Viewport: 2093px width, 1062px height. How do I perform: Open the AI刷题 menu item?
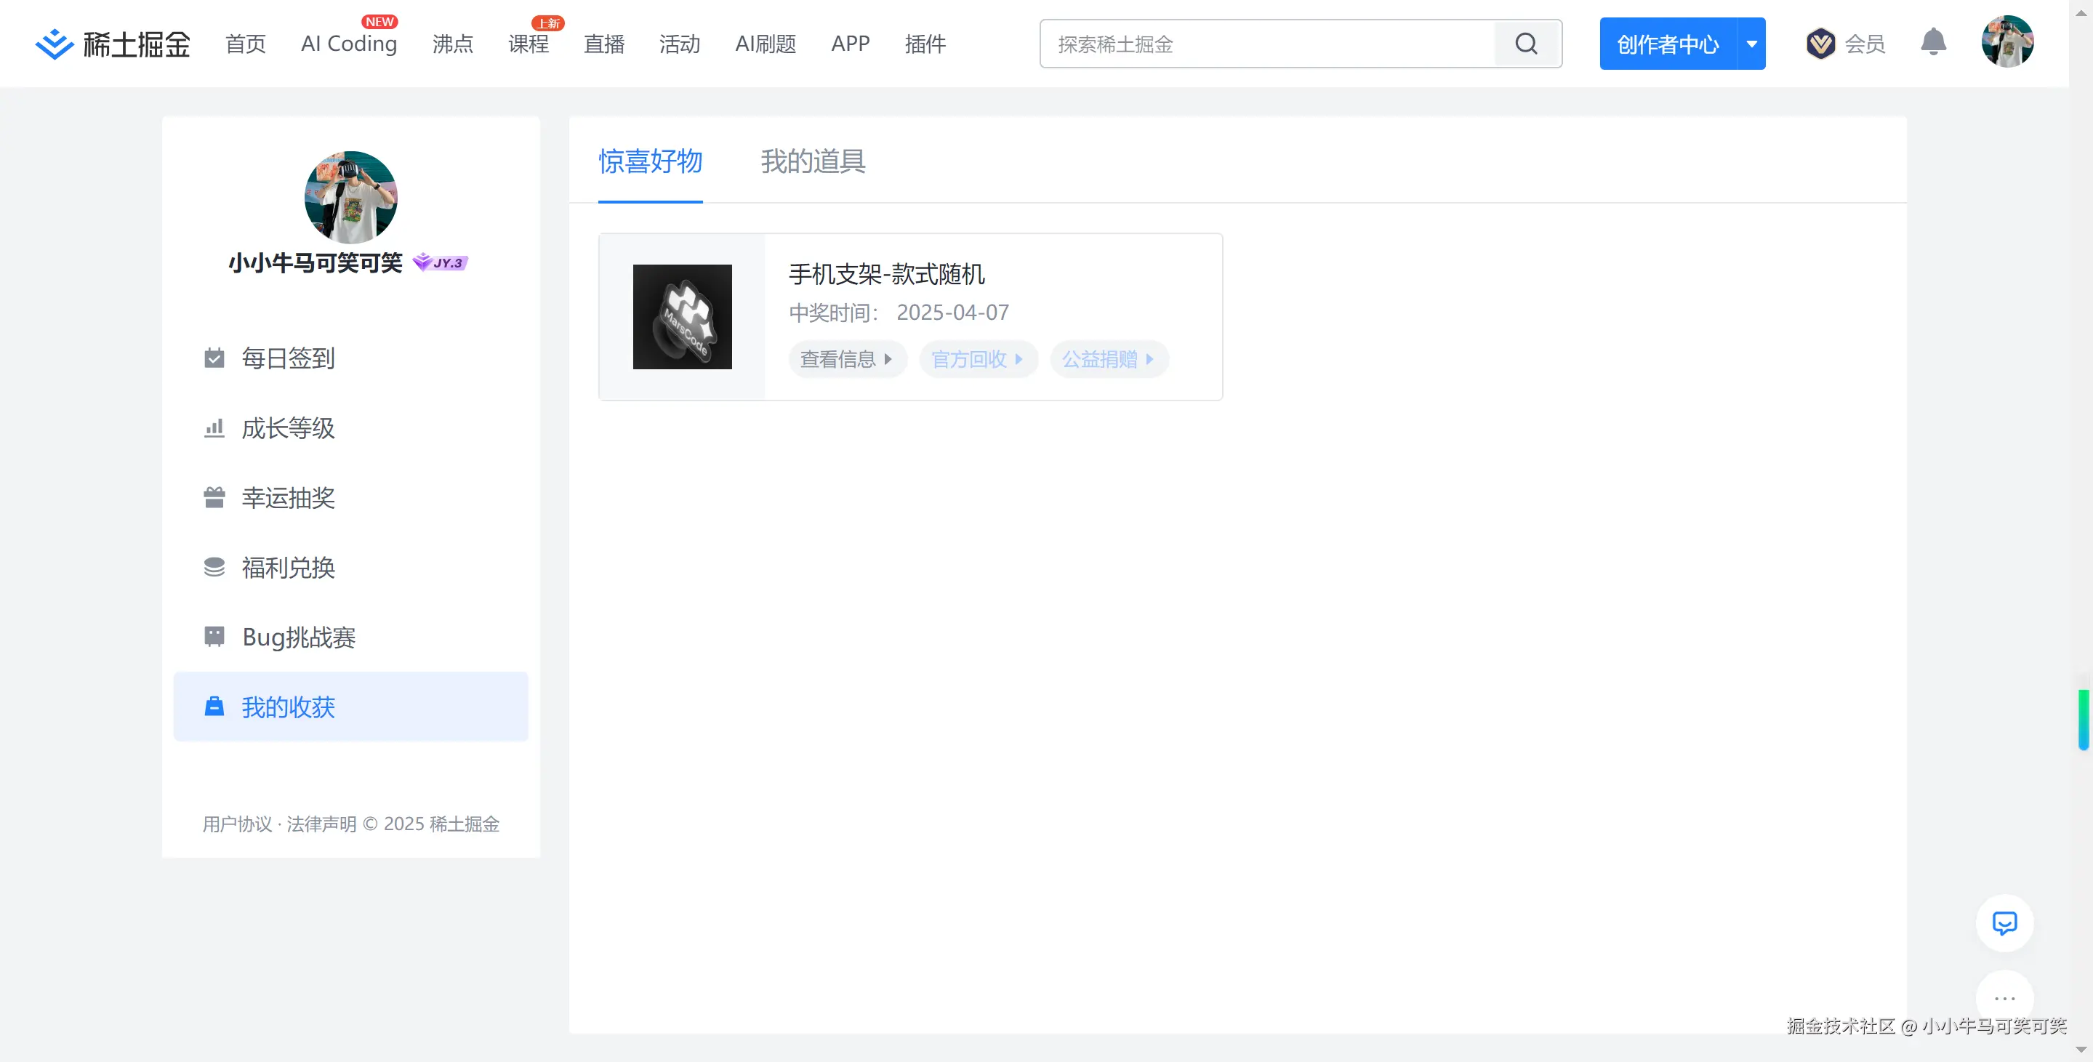765,44
